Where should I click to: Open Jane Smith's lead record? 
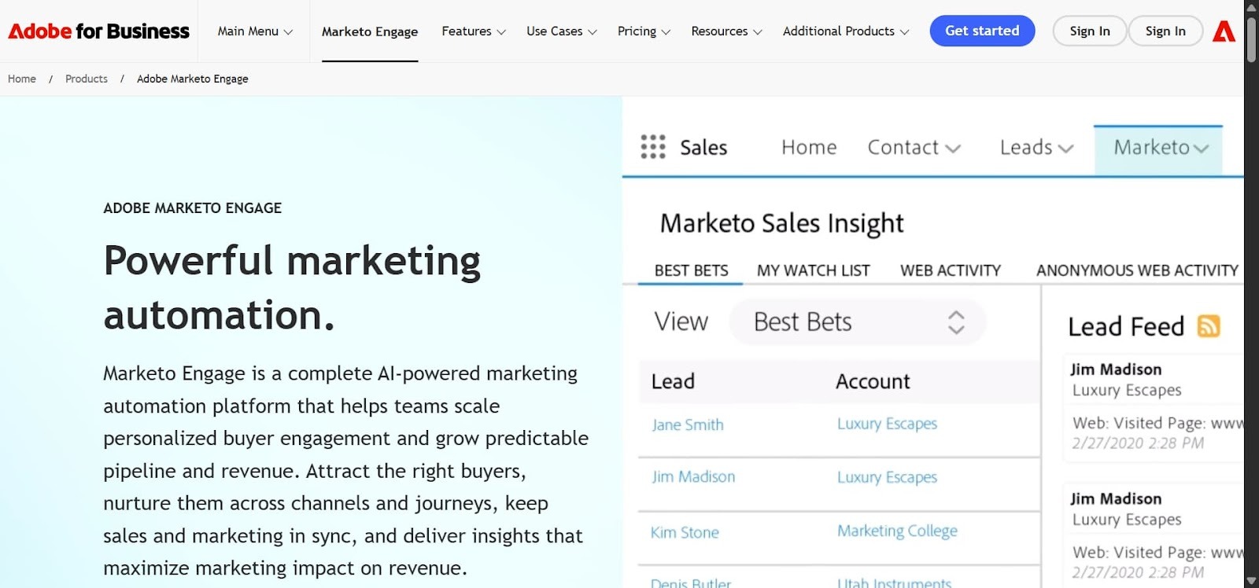(x=687, y=424)
